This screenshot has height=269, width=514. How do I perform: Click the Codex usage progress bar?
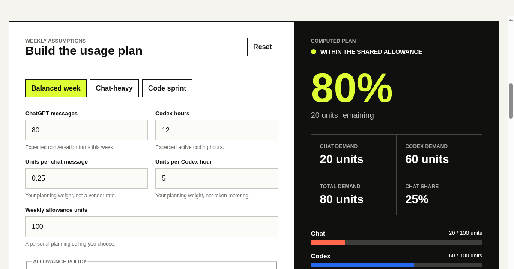pos(397,265)
